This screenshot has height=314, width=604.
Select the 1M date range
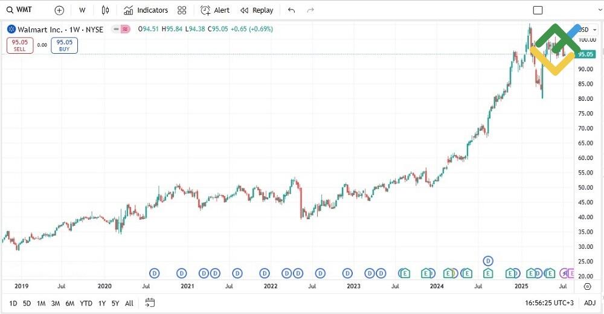[x=41, y=303]
